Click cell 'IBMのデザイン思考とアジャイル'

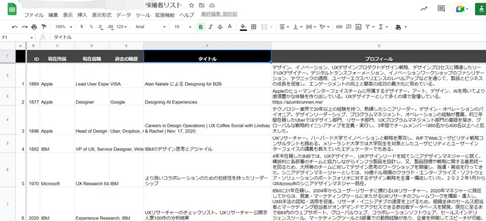207,143
